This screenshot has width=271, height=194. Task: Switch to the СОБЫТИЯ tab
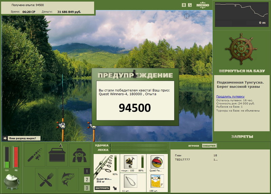pyautogui.click(x=209, y=146)
